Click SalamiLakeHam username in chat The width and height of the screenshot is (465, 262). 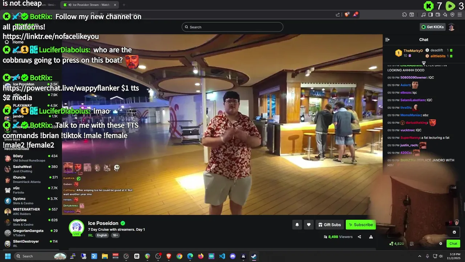click(x=413, y=100)
